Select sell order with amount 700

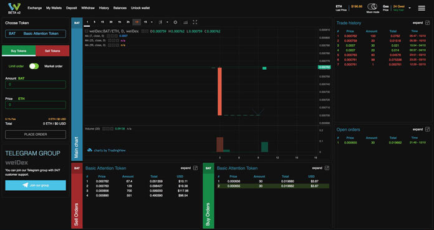[x=141, y=191]
